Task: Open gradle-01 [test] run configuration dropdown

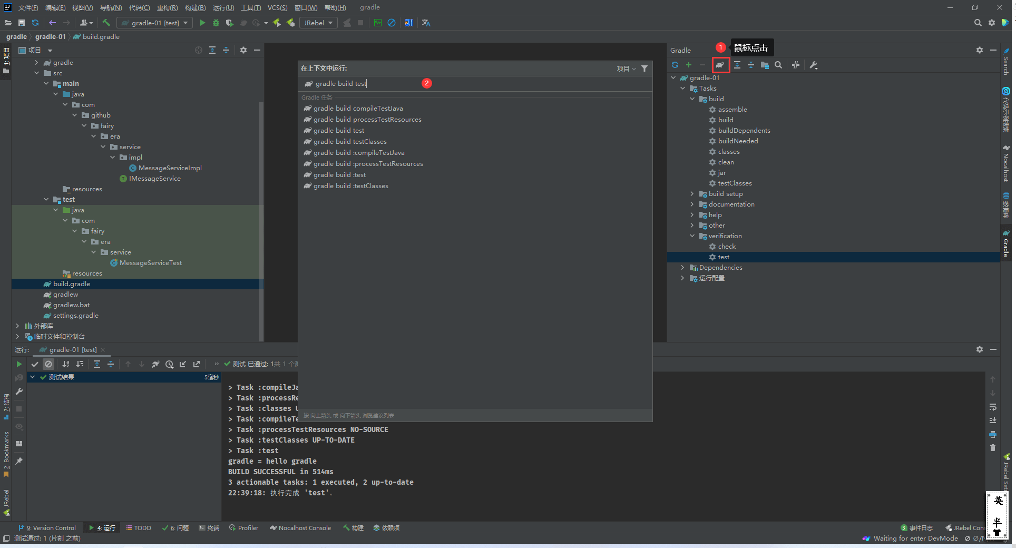Action: click(x=154, y=23)
